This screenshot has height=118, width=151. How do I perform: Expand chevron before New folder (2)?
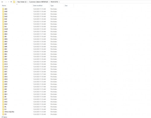pos(16,2)
